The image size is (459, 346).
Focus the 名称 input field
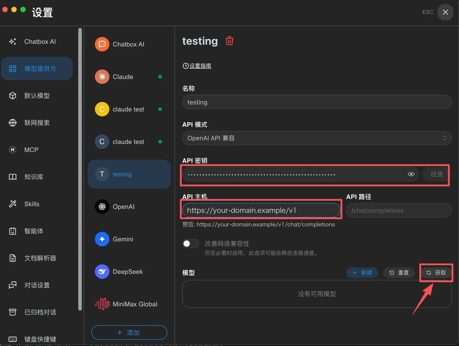pos(317,102)
